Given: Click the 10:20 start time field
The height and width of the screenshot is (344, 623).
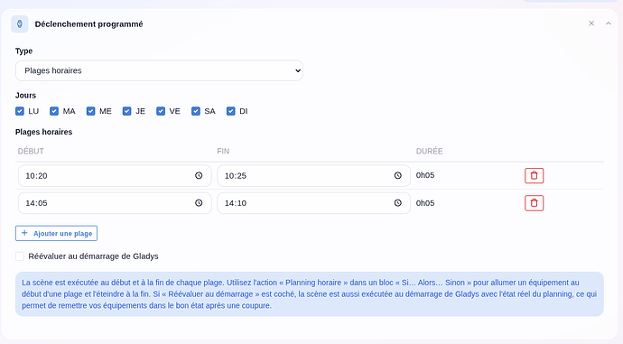Looking at the screenshot, I should point(115,175).
